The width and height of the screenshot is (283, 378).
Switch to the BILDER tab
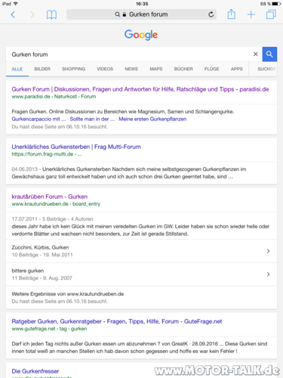42,69
